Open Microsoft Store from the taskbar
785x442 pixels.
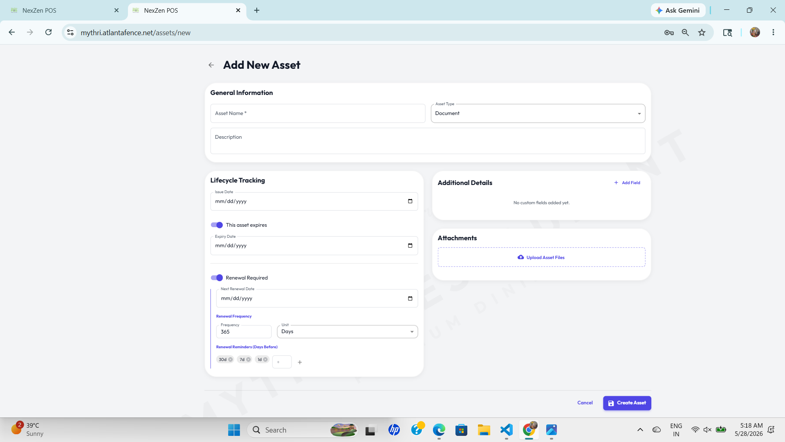tap(461, 430)
